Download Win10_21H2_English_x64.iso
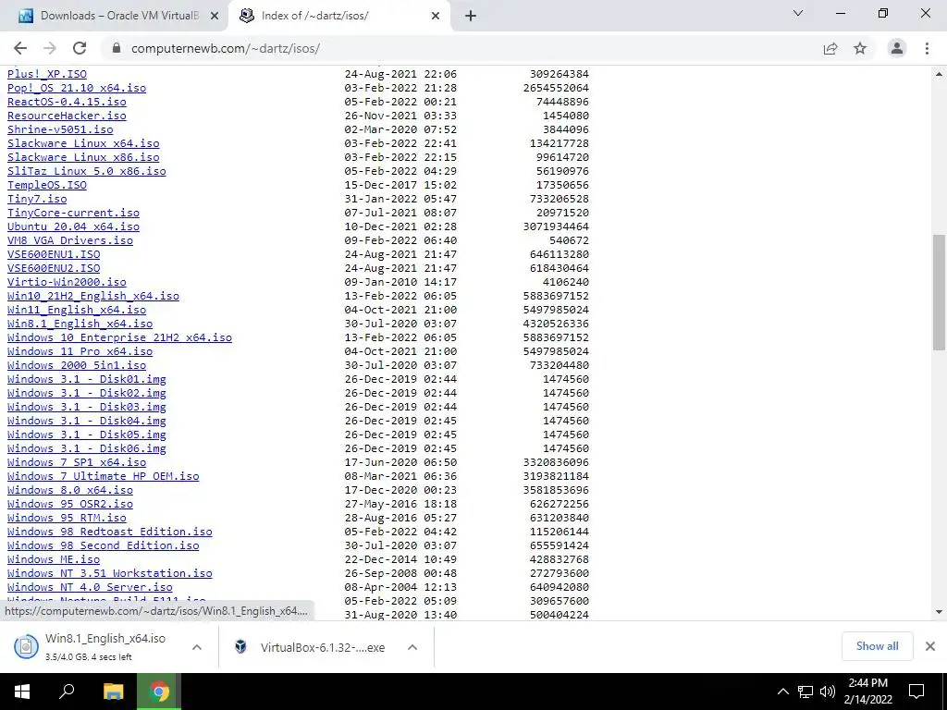The width and height of the screenshot is (947, 710). pyautogui.click(x=93, y=296)
